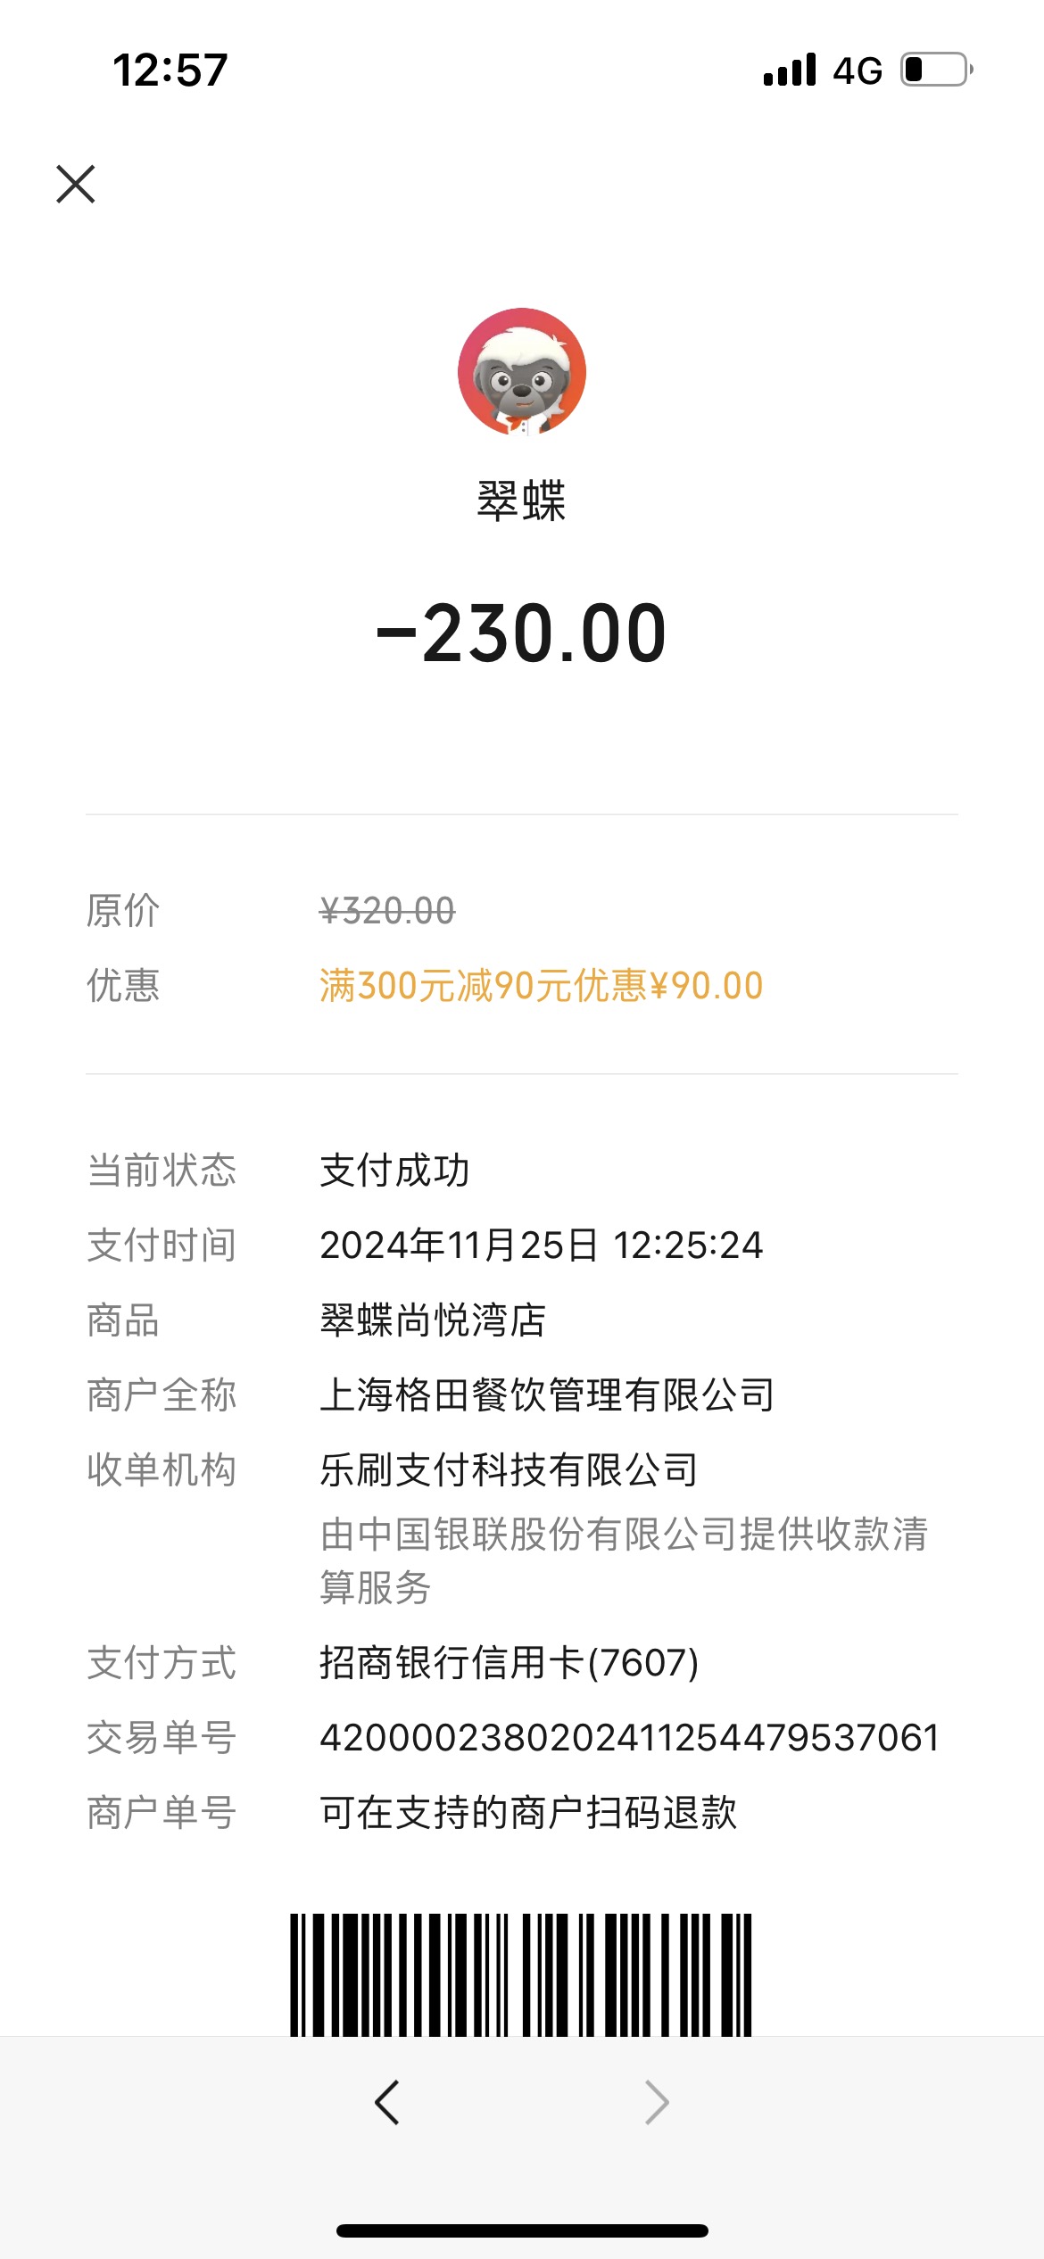Tap the merchant order barcode

(521, 1974)
